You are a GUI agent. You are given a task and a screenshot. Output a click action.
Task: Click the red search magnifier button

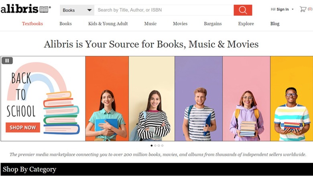(243, 10)
